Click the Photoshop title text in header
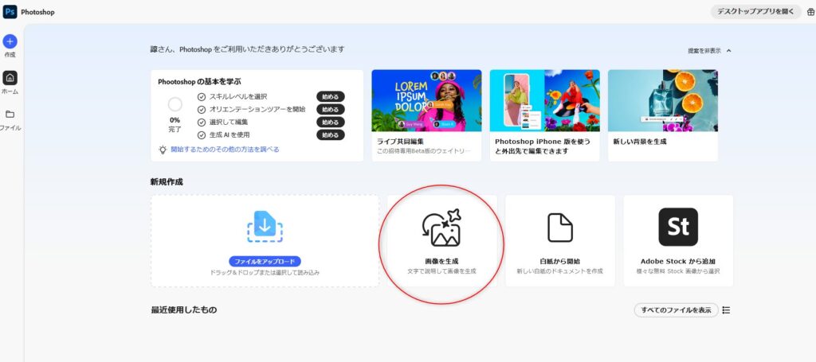 [x=37, y=12]
